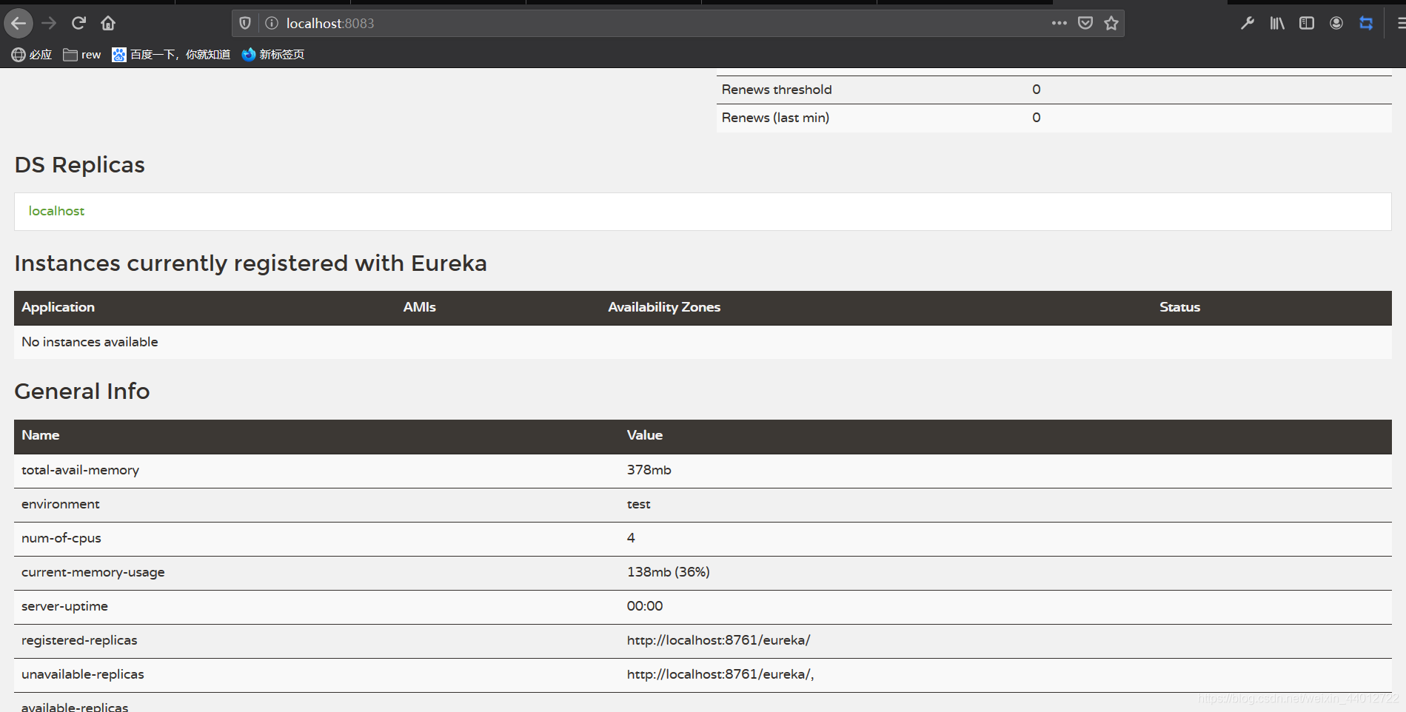Click the DS Replicas heading
Image resolution: width=1406 pixels, height=712 pixels.
click(79, 165)
